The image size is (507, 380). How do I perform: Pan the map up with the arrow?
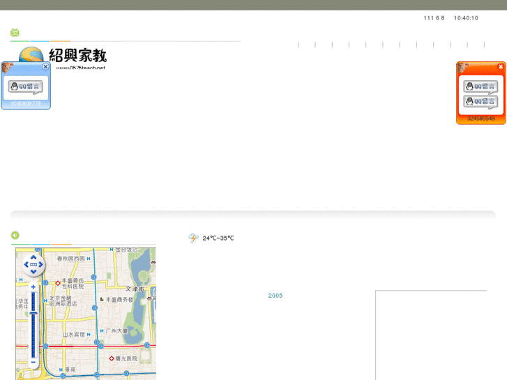point(33,257)
